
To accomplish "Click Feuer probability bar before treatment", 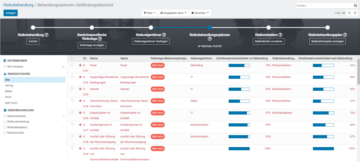I will tap(239, 65).
